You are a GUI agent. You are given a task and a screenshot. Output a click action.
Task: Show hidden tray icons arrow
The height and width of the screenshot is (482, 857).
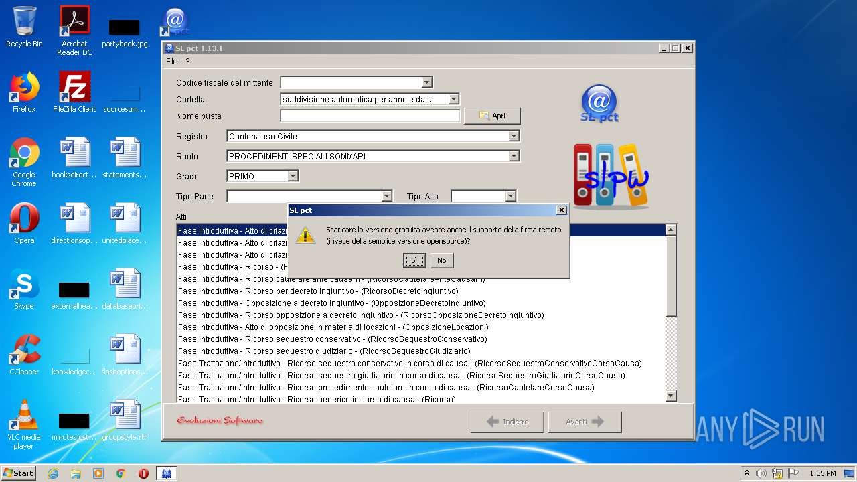[747, 473]
